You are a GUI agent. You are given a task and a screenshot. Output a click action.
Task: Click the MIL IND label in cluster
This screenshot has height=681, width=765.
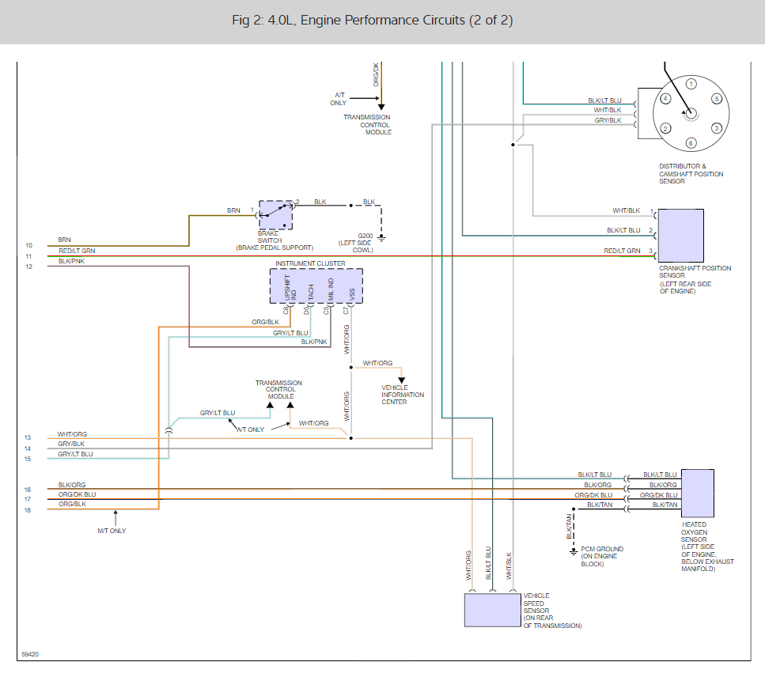pyautogui.click(x=331, y=289)
